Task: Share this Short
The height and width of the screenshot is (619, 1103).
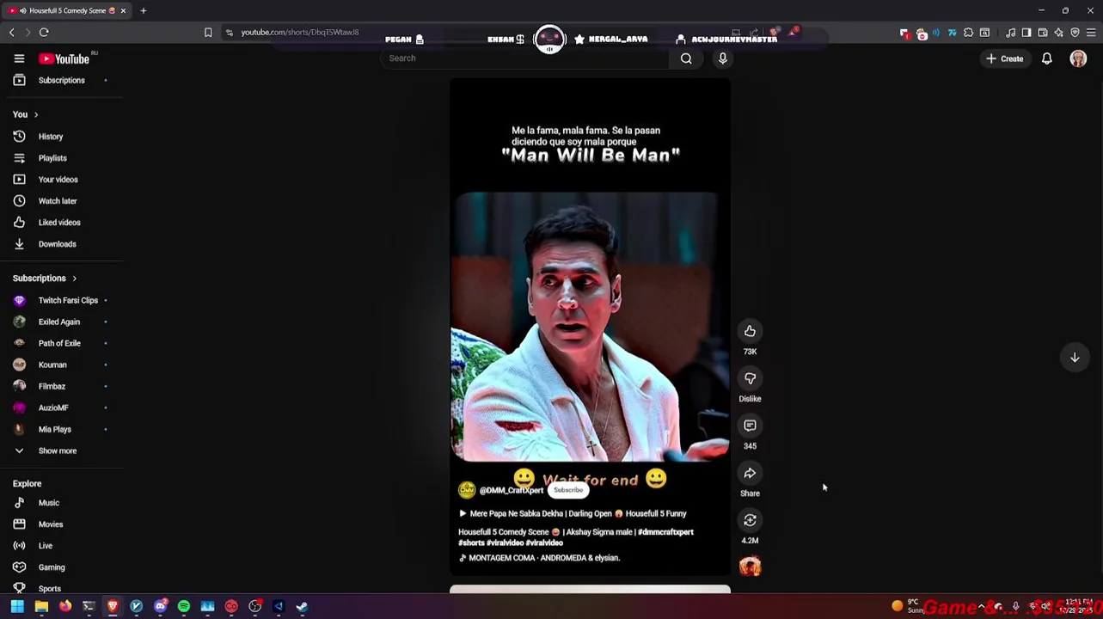Action: (x=750, y=473)
